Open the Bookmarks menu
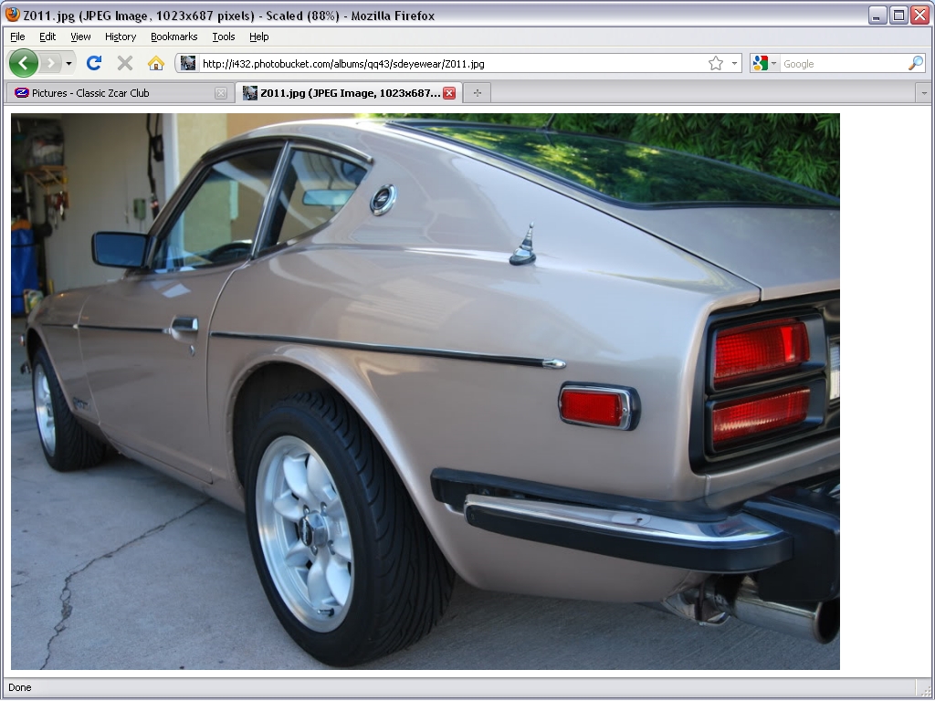 tap(174, 37)
